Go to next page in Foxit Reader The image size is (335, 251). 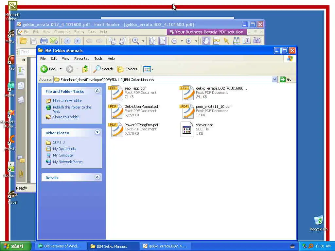pos(77,41)
